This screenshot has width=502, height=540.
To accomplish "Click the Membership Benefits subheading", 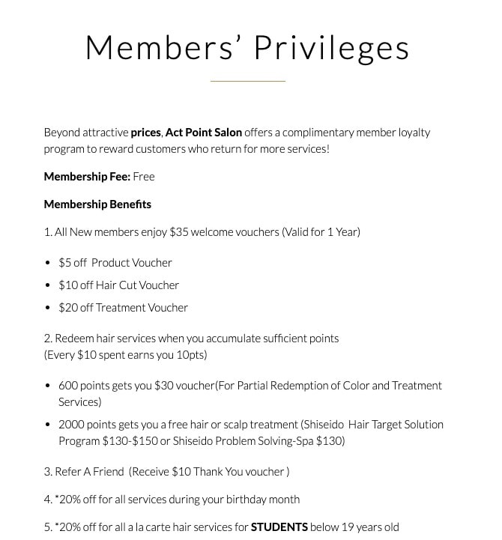I will point(97,204).
